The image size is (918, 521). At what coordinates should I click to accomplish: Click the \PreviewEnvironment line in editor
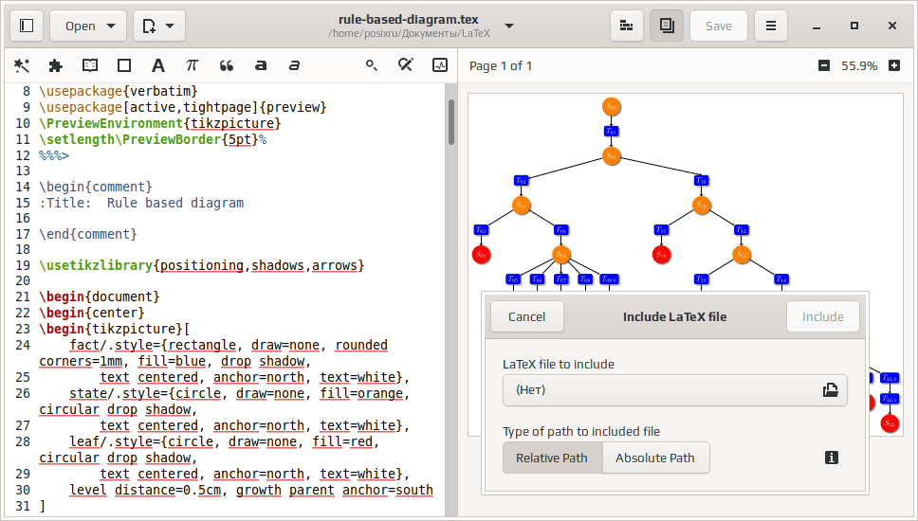pyautogui.click(x=160, y=124)
